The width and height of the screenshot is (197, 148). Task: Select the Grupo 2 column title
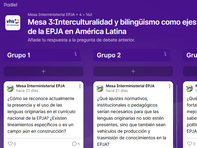[x=109, y=55]
